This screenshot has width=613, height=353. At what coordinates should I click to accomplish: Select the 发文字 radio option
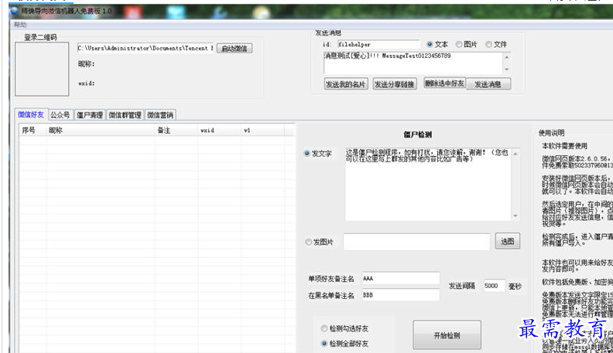point(307,153)
